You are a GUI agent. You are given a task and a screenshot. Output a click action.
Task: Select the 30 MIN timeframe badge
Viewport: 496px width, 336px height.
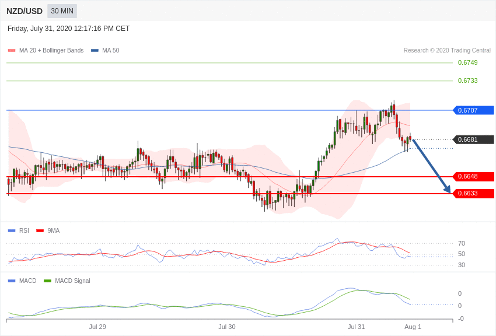62,11
